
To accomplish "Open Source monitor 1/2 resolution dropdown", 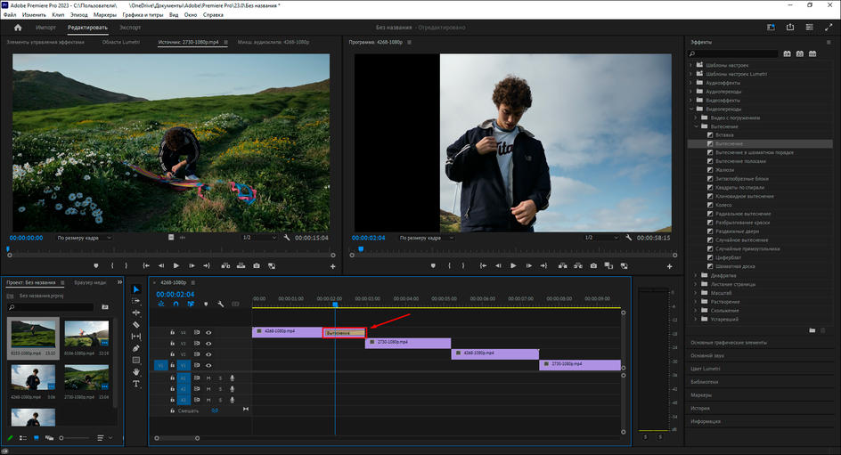I will pyautogui.click(x=259, y=238).
